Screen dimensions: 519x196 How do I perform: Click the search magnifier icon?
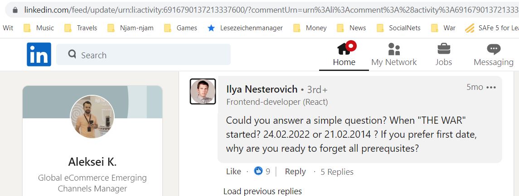[72, 54]
